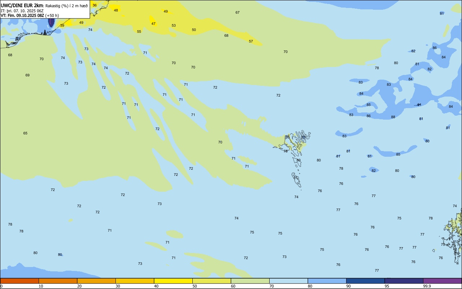Click the 70–80 pale blue legend swatch
462x289 pixels.
[x=288, y=281]
